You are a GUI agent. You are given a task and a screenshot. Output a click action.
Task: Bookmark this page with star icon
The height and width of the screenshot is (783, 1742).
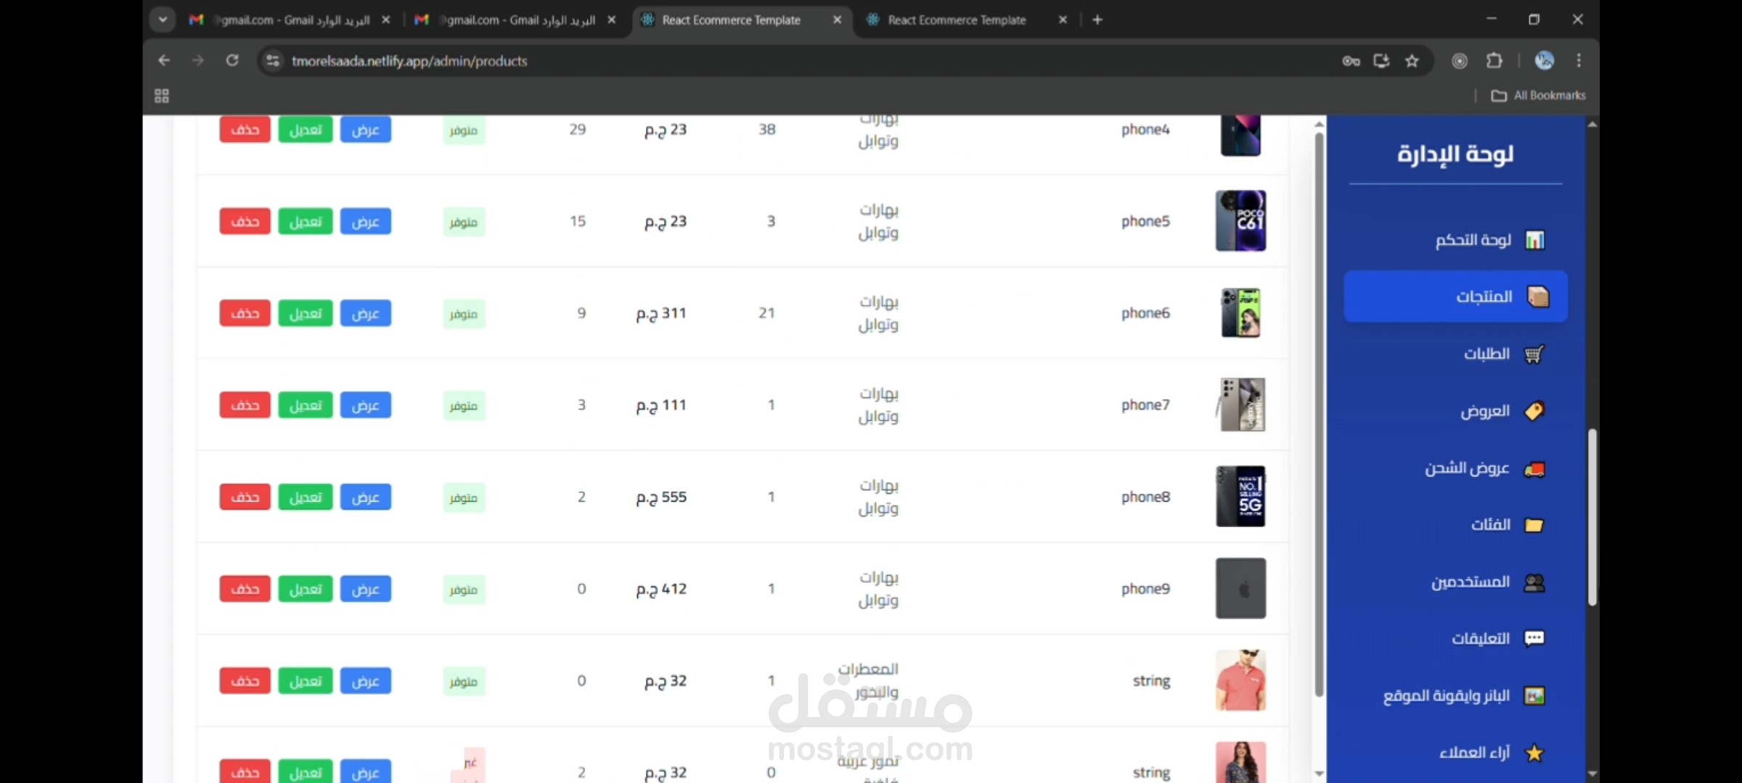tap(1412, 61)
